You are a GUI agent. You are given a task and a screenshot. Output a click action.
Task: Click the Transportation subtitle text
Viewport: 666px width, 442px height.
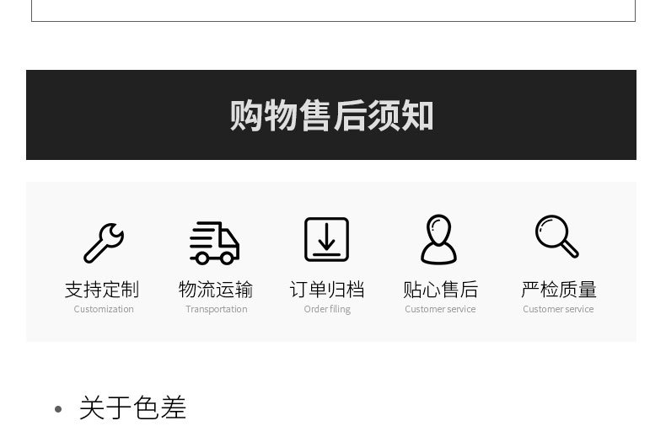pos(216,309)
